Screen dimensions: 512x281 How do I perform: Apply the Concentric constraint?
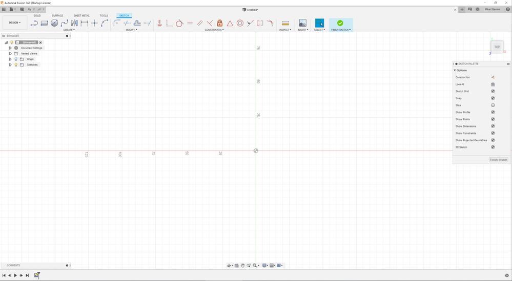pos(240,23)
